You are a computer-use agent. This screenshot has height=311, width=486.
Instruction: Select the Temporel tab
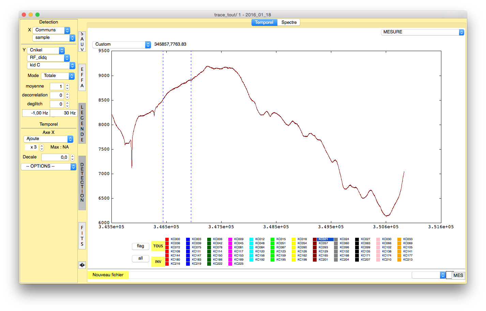point(264,22)
